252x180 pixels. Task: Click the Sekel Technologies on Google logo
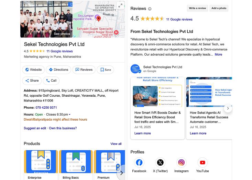click(x=136, y=69)
